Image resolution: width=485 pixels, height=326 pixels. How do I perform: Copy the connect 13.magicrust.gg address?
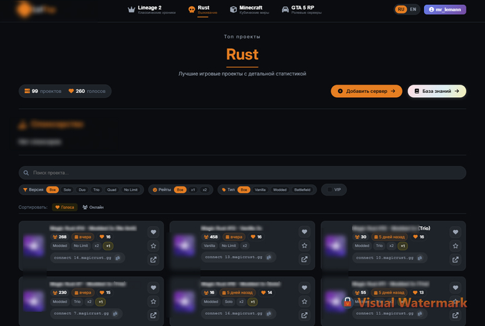(x=269, y=257)
